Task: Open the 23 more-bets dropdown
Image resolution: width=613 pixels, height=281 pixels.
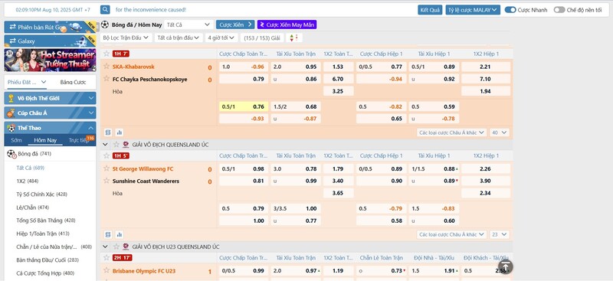Action: [500, 234]
